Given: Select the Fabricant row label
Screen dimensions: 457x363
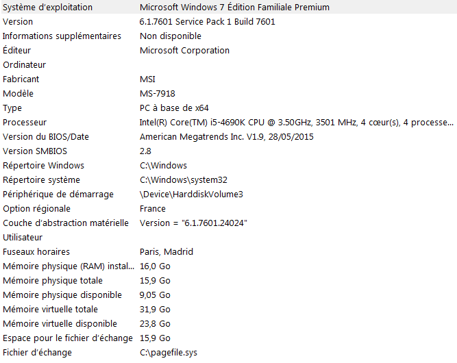Looking at the screenshot, I should [21, 79].
